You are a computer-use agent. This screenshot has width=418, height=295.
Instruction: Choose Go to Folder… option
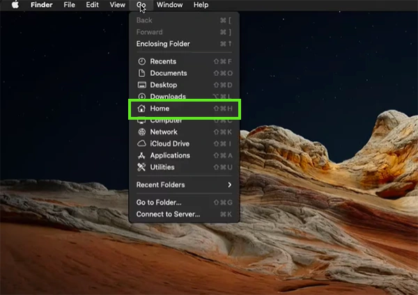184,202
